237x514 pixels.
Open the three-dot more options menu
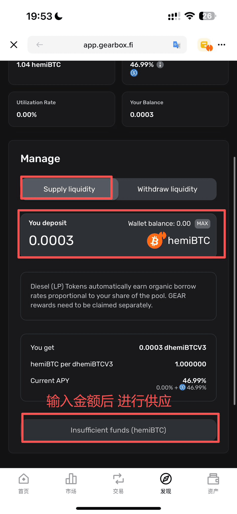[222, 45]
